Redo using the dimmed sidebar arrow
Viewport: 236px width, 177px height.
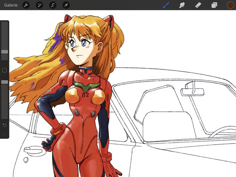pos(5,134)
